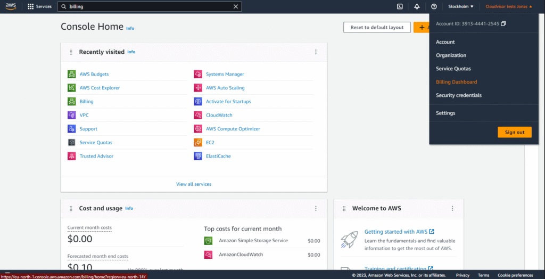Select Account from the account menu
The image size is (545, 279).
point(445,42)
